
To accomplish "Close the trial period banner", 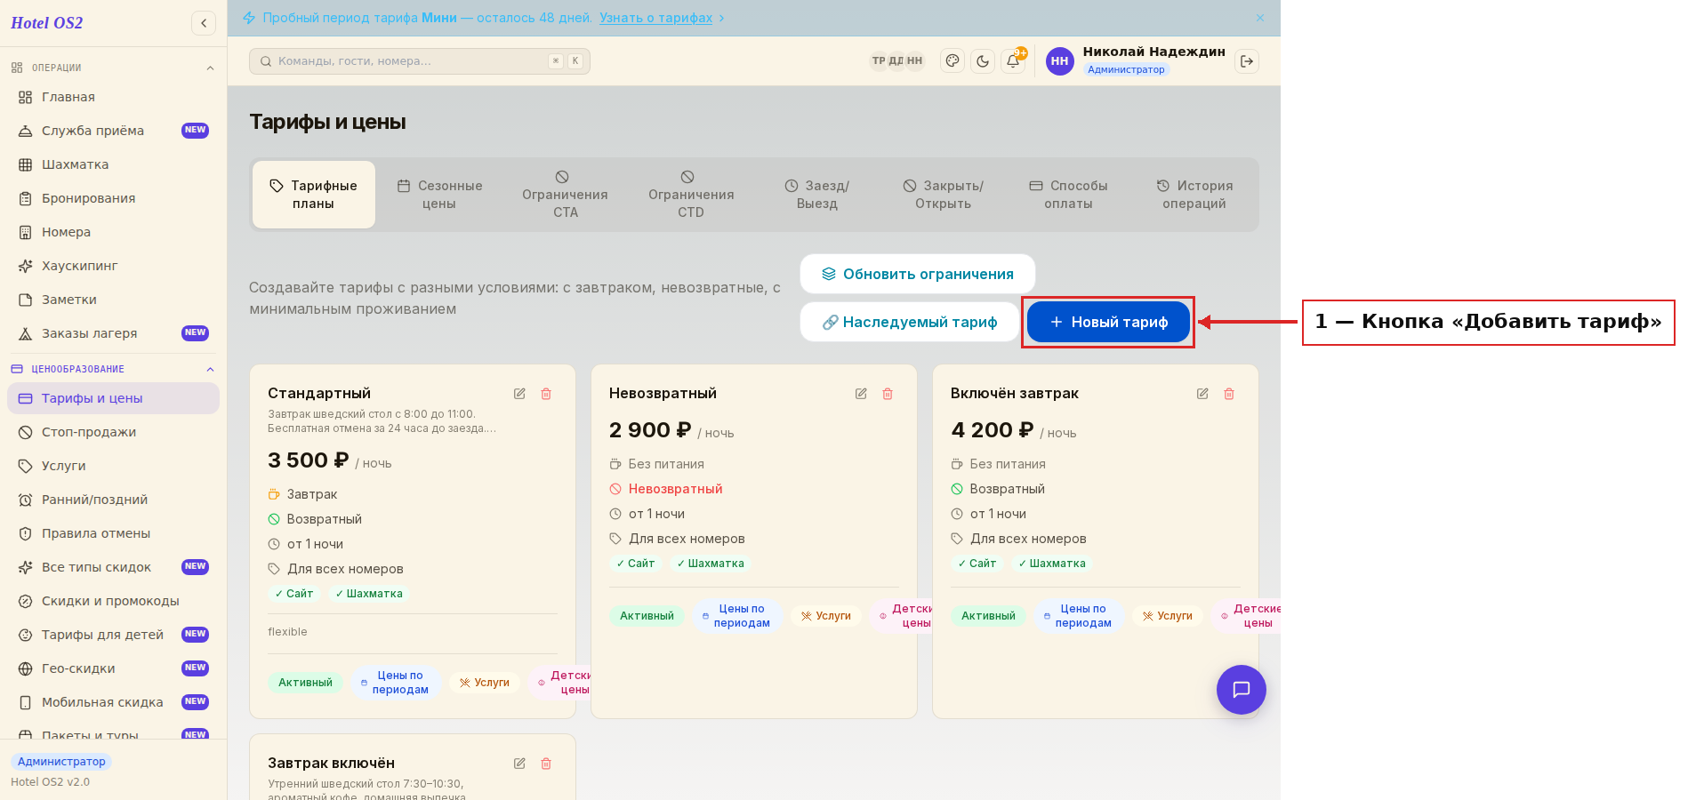I will [x=1260, y=18].
